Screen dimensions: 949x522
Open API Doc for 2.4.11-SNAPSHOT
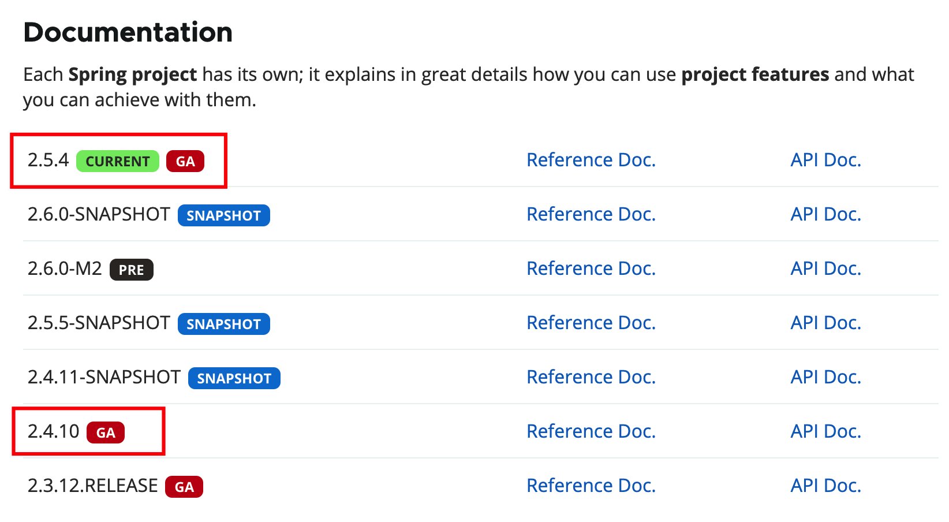pos(825,377)
